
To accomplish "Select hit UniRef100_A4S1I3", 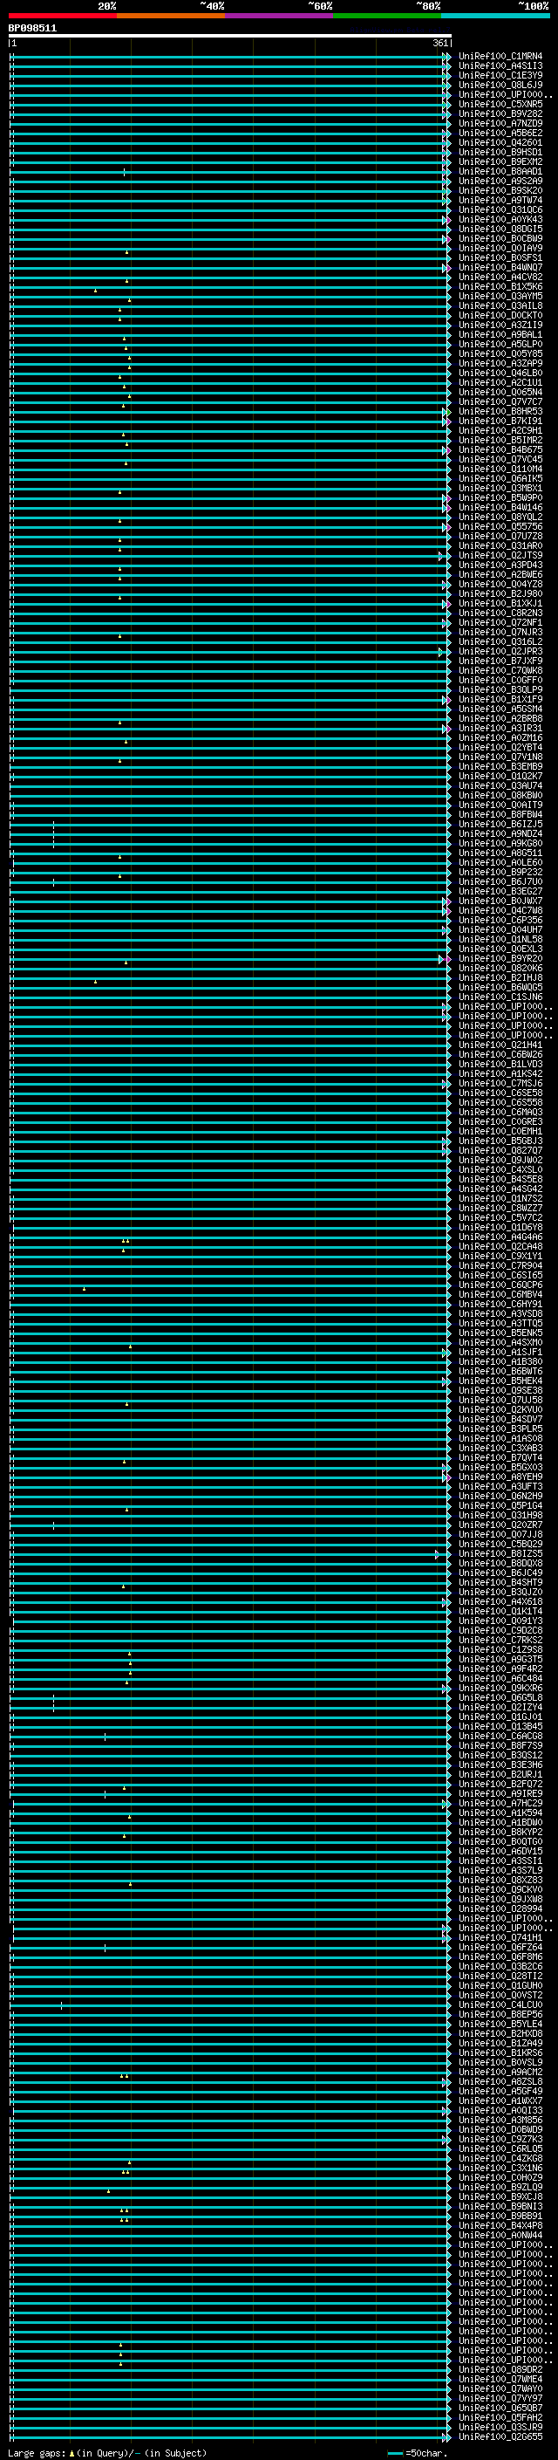I will coord(500,66).
